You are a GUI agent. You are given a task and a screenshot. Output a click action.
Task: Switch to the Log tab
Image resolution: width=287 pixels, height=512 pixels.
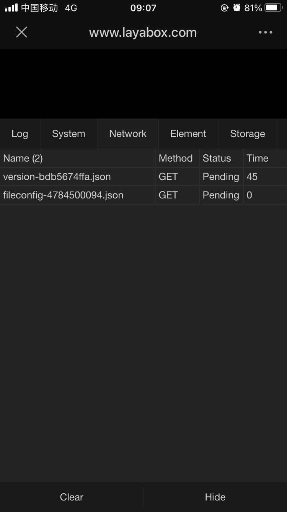pyautogui.click(x=20, y=134)
